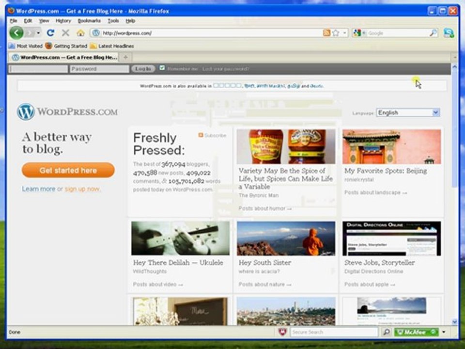Open the Latest Headlines feed bookmark

(x=112, y=46)
